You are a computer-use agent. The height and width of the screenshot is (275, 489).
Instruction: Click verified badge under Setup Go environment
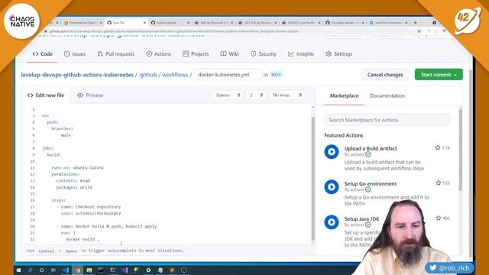tap(368, 189)
